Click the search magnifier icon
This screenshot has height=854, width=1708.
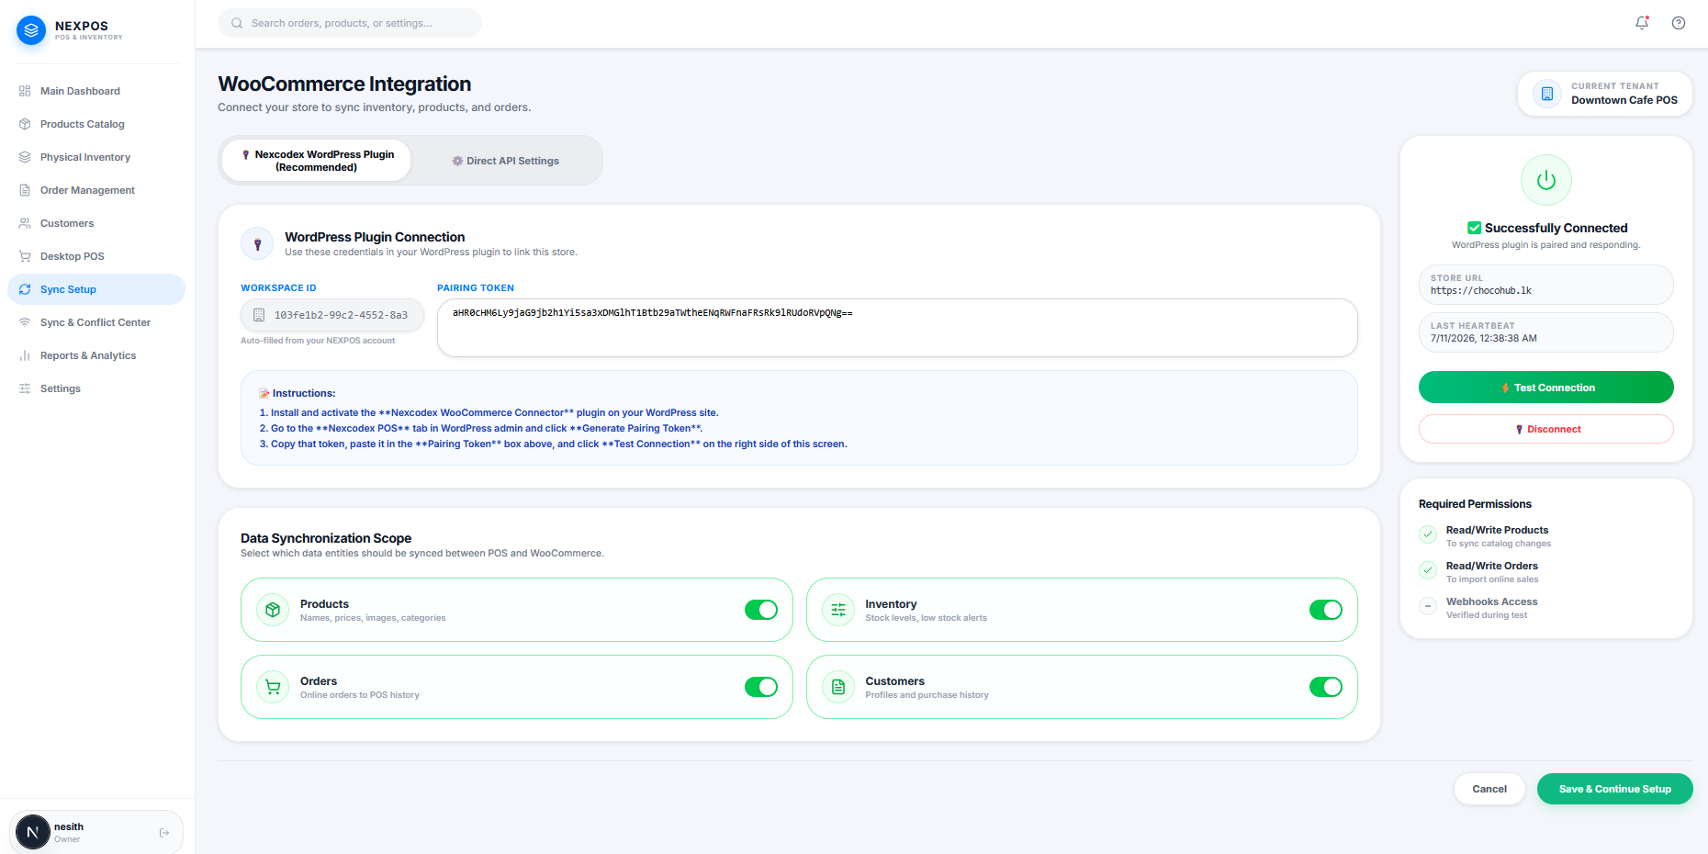tap(237, 23)
